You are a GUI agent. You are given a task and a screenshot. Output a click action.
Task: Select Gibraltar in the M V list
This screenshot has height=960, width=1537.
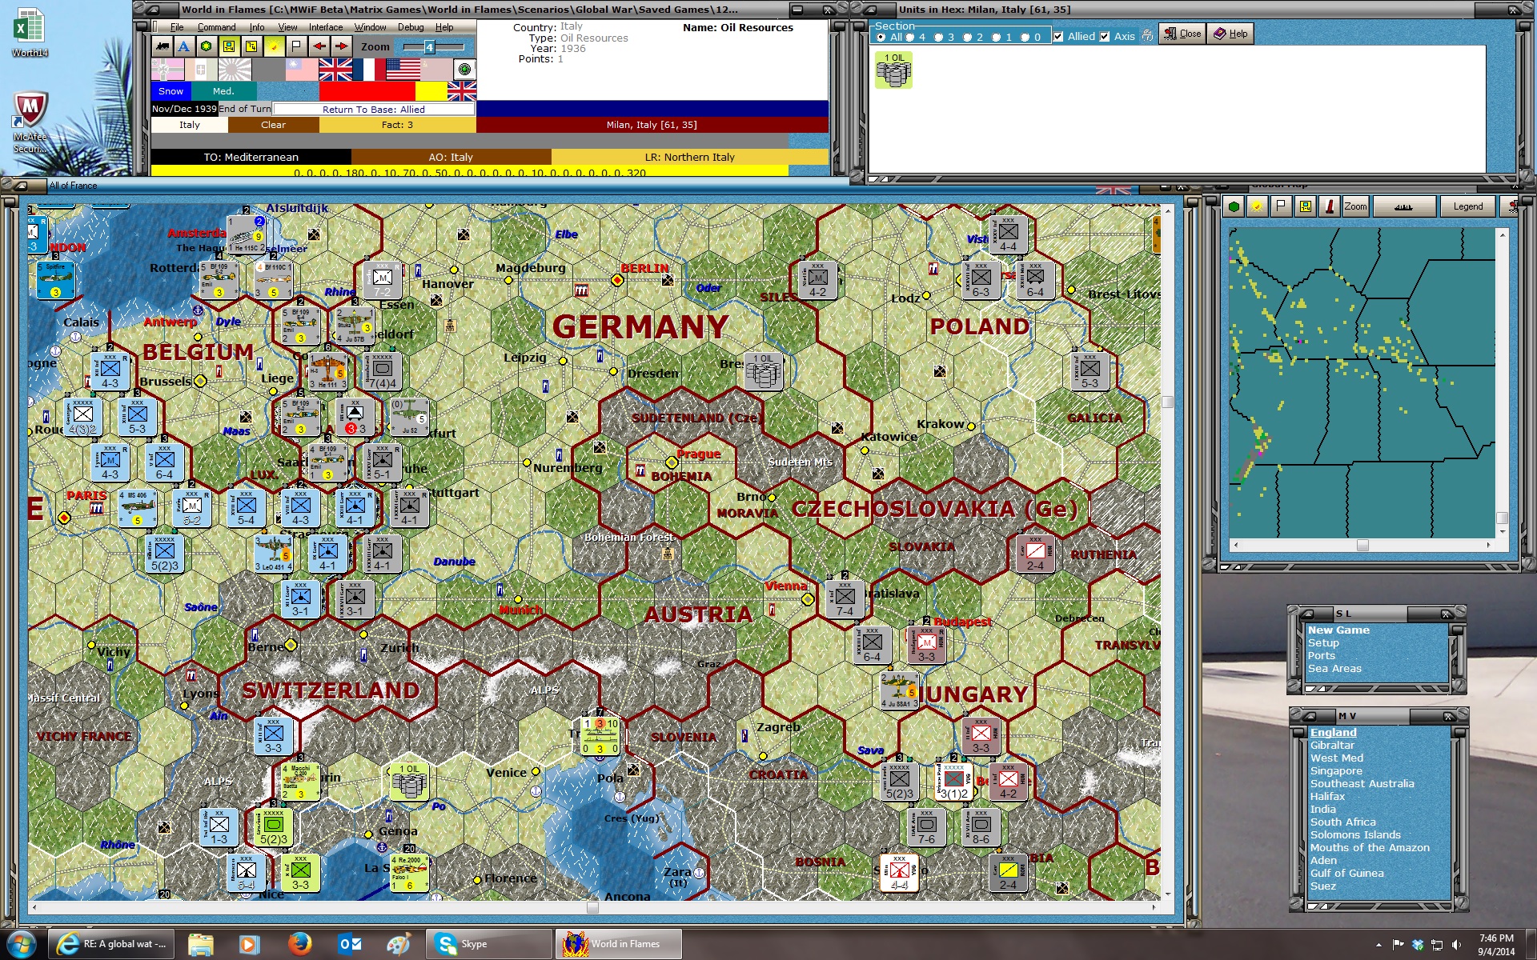(x=1332, y=745)
